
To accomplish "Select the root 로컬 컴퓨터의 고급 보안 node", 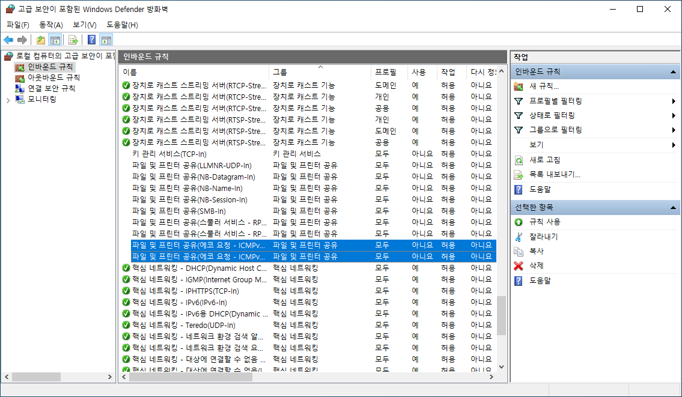I will (x=65, y=56).
